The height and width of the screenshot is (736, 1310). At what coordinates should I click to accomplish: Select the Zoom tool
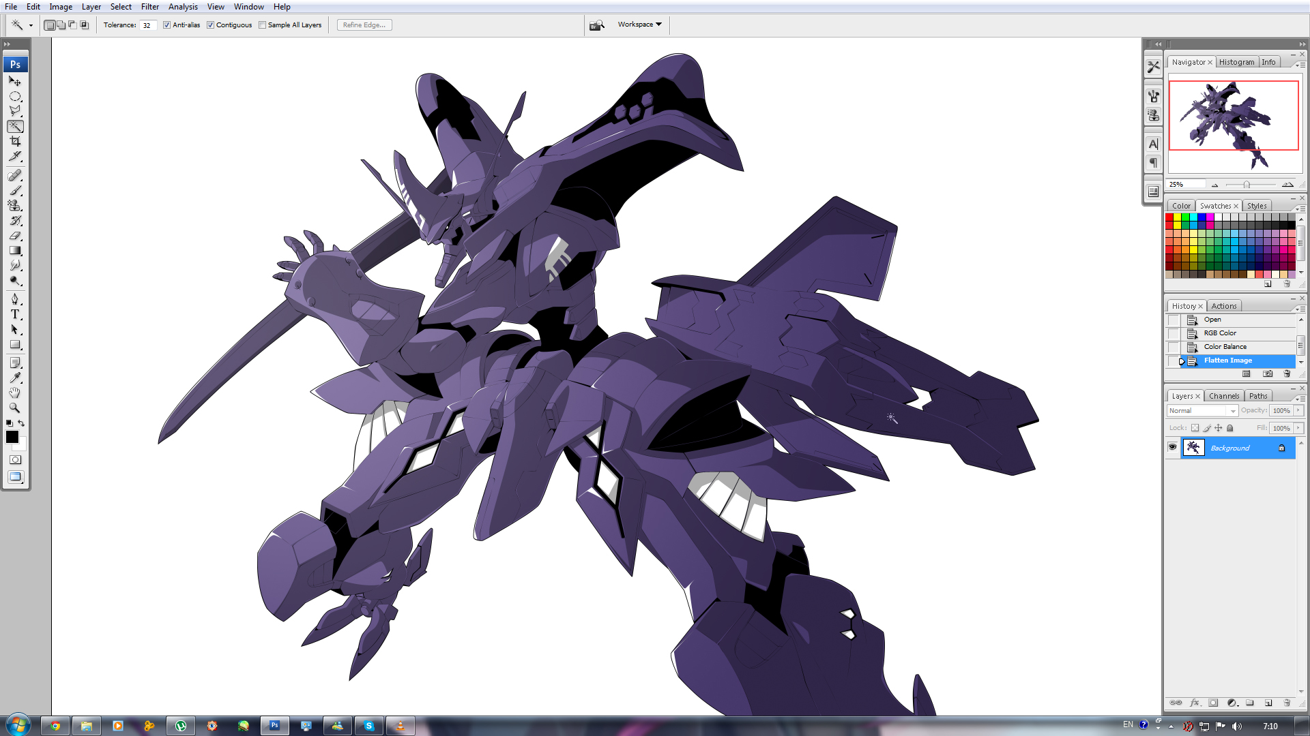14,408
